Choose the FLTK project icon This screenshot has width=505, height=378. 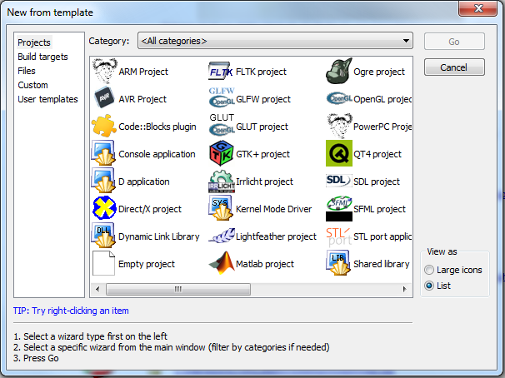(x=221, y=72)
